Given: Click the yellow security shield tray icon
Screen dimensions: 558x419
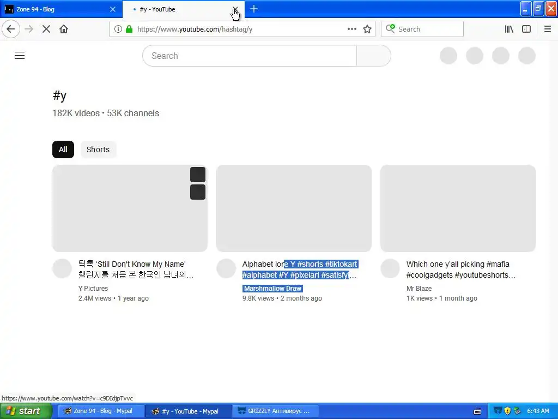Looking at the screenshot, I should pos(508,411).
